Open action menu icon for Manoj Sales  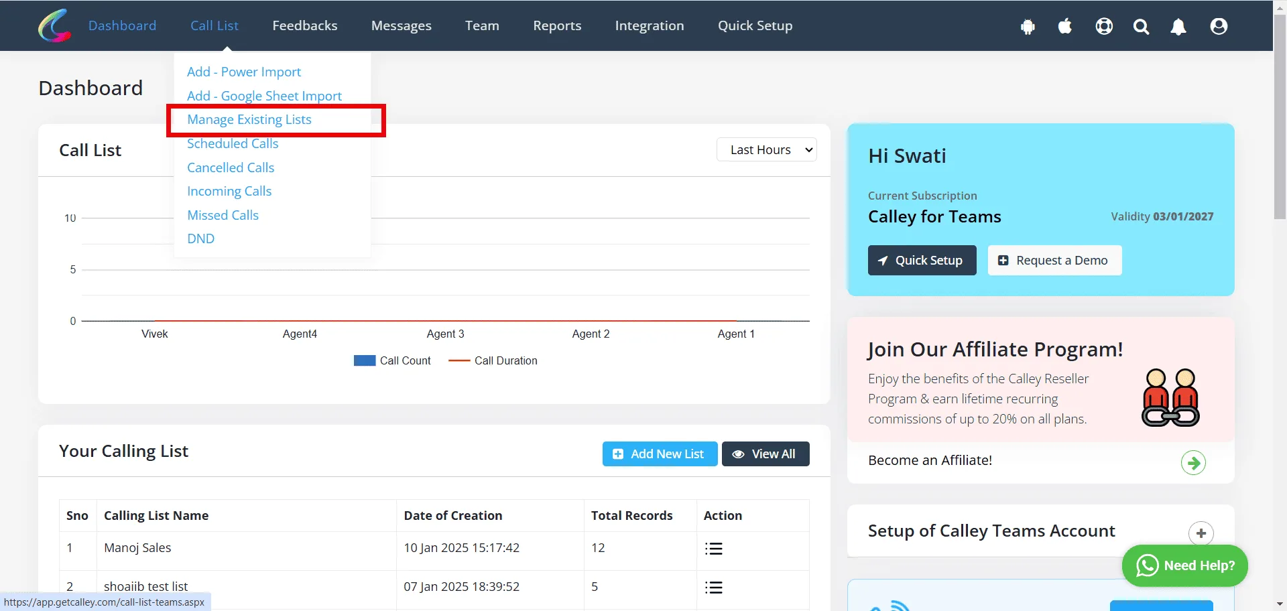[714, 549]
